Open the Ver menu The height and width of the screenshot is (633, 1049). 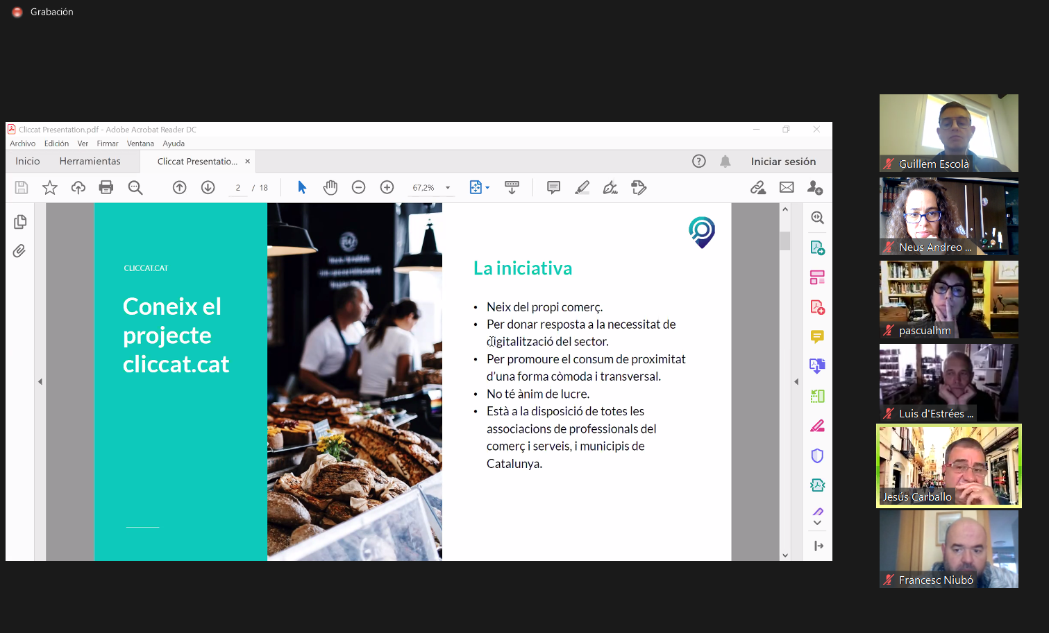pos(83,144)
